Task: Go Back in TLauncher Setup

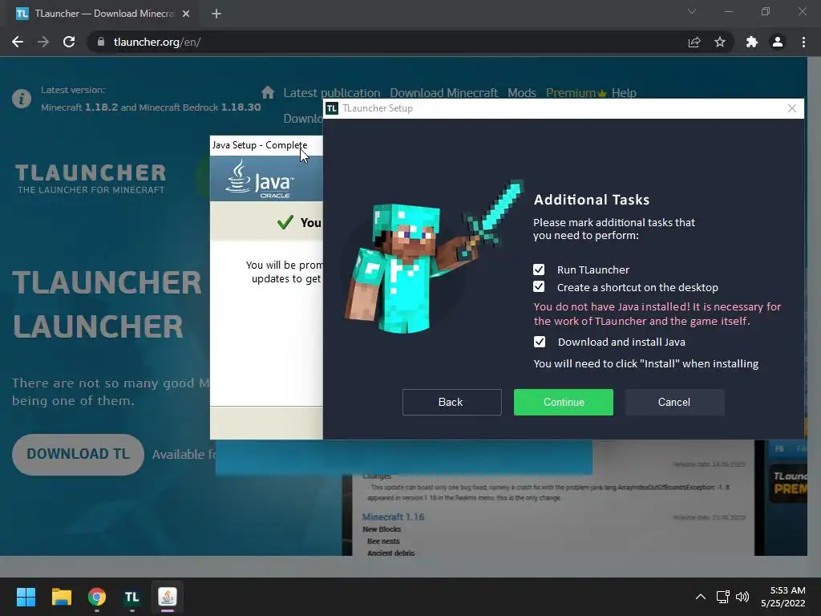Action: (452, 403)
